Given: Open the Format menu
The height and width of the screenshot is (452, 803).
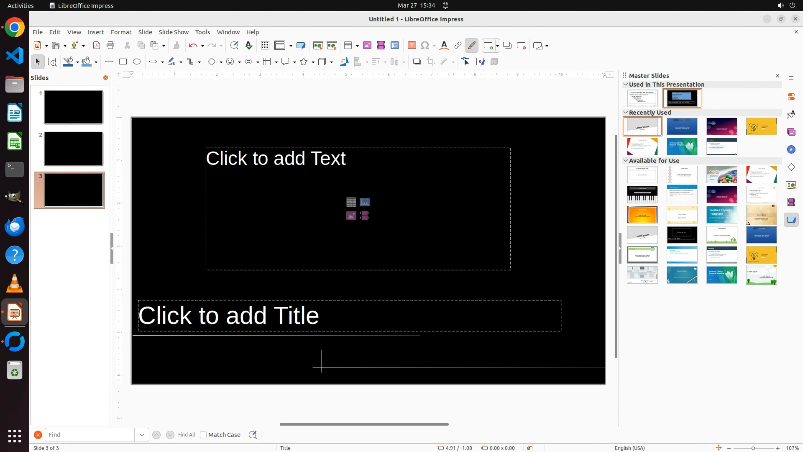Looking at the screenshot, I should point(121,32).
